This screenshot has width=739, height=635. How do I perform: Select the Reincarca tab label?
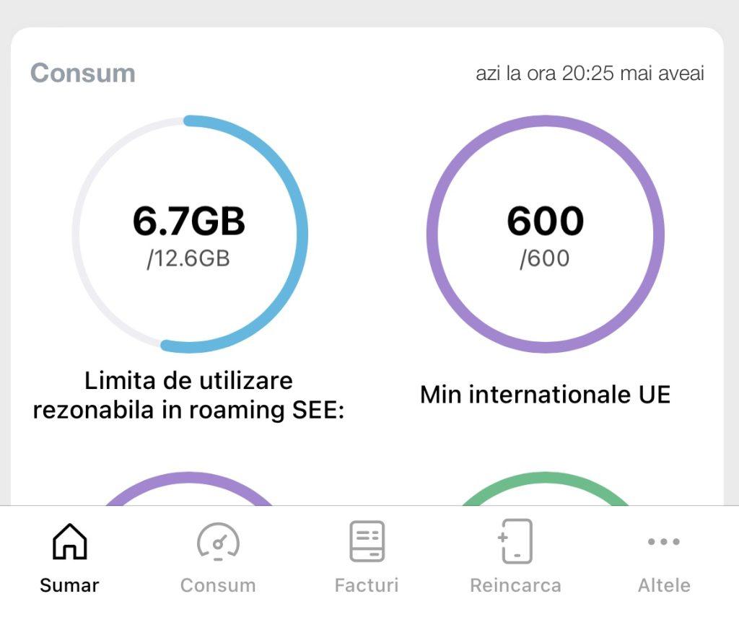coord(515,585)
